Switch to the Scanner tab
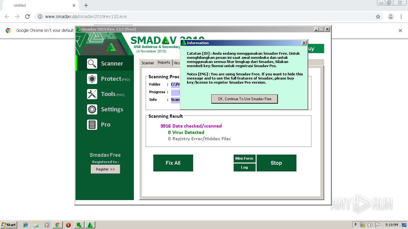 (148, 63)
